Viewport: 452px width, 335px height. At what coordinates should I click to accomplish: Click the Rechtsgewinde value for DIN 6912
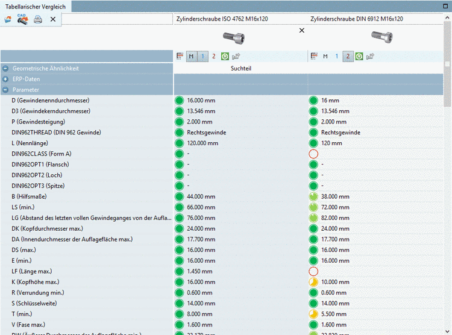pyautogui.click(x=341, y=133)
